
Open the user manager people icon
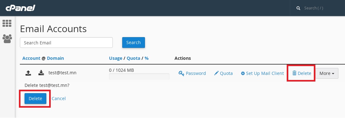(7, 39)
